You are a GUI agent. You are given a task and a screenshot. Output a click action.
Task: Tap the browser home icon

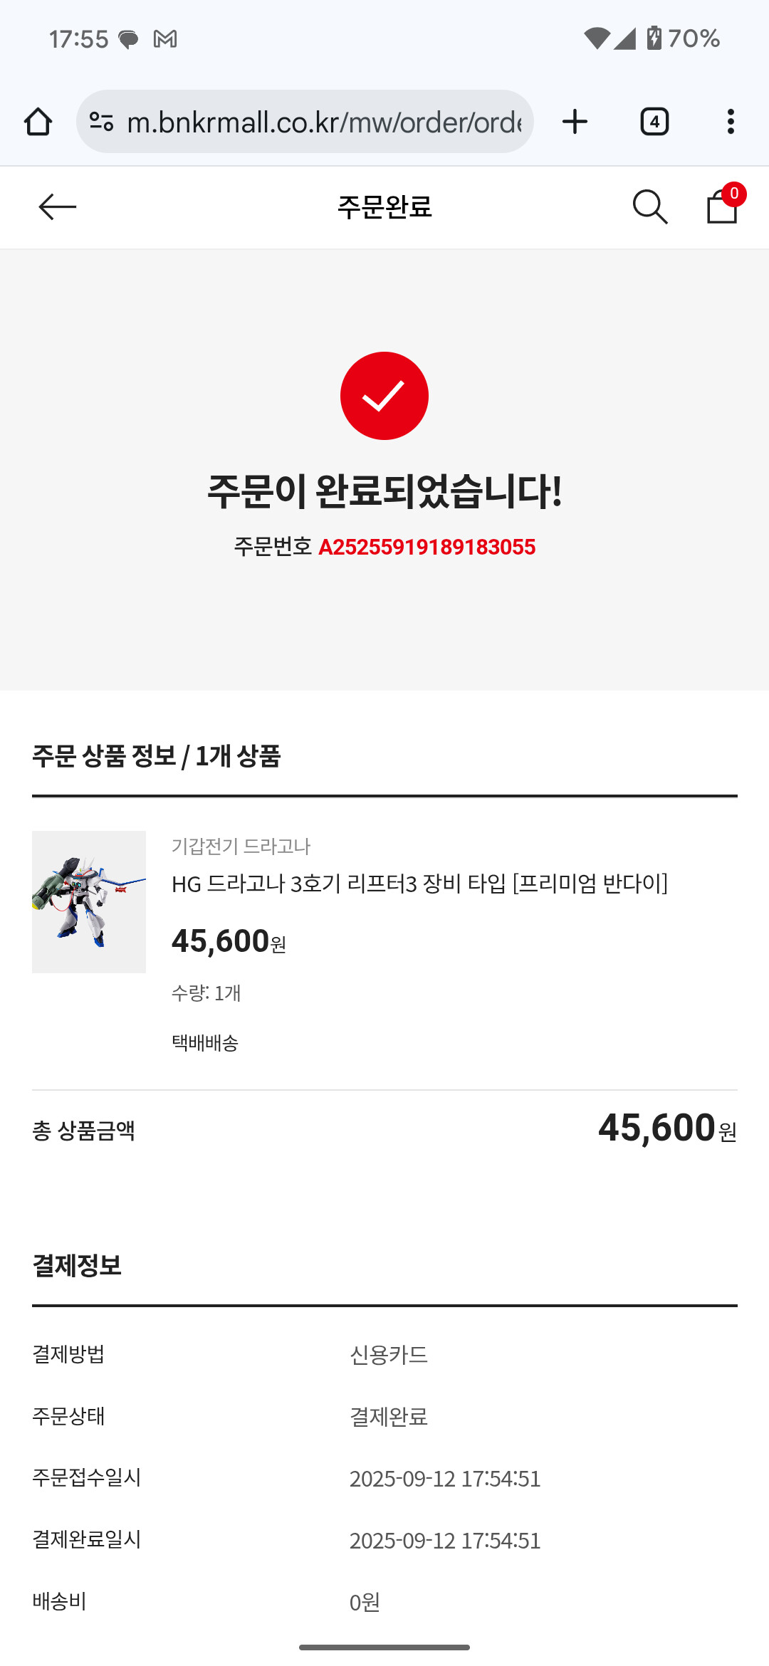[38, 122]
